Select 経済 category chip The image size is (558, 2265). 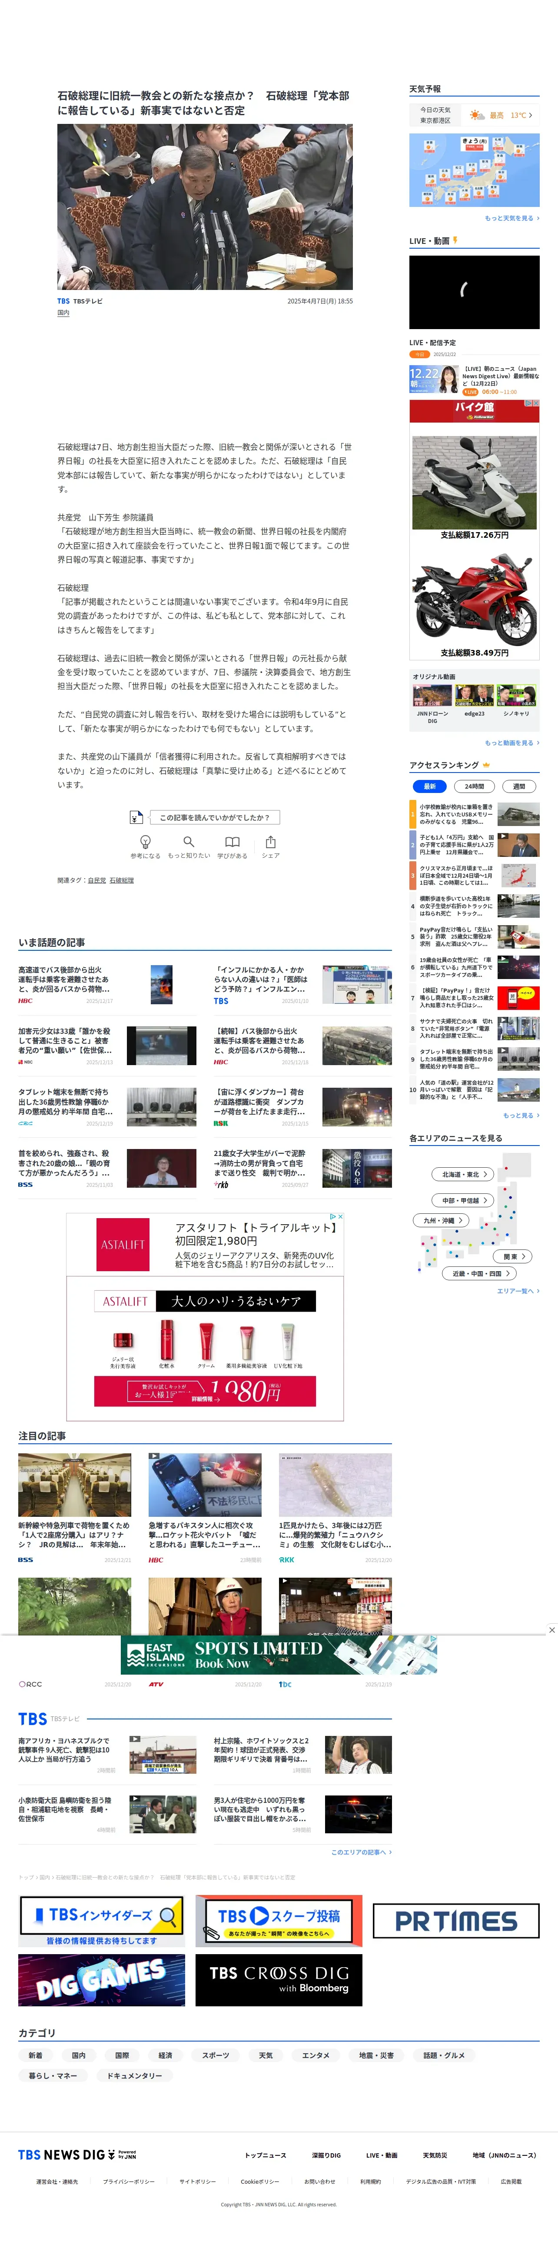pyautogui.click(x=165, y=2055)
